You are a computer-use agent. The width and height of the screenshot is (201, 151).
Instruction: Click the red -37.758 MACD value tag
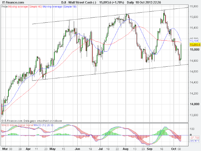point(194,138)
